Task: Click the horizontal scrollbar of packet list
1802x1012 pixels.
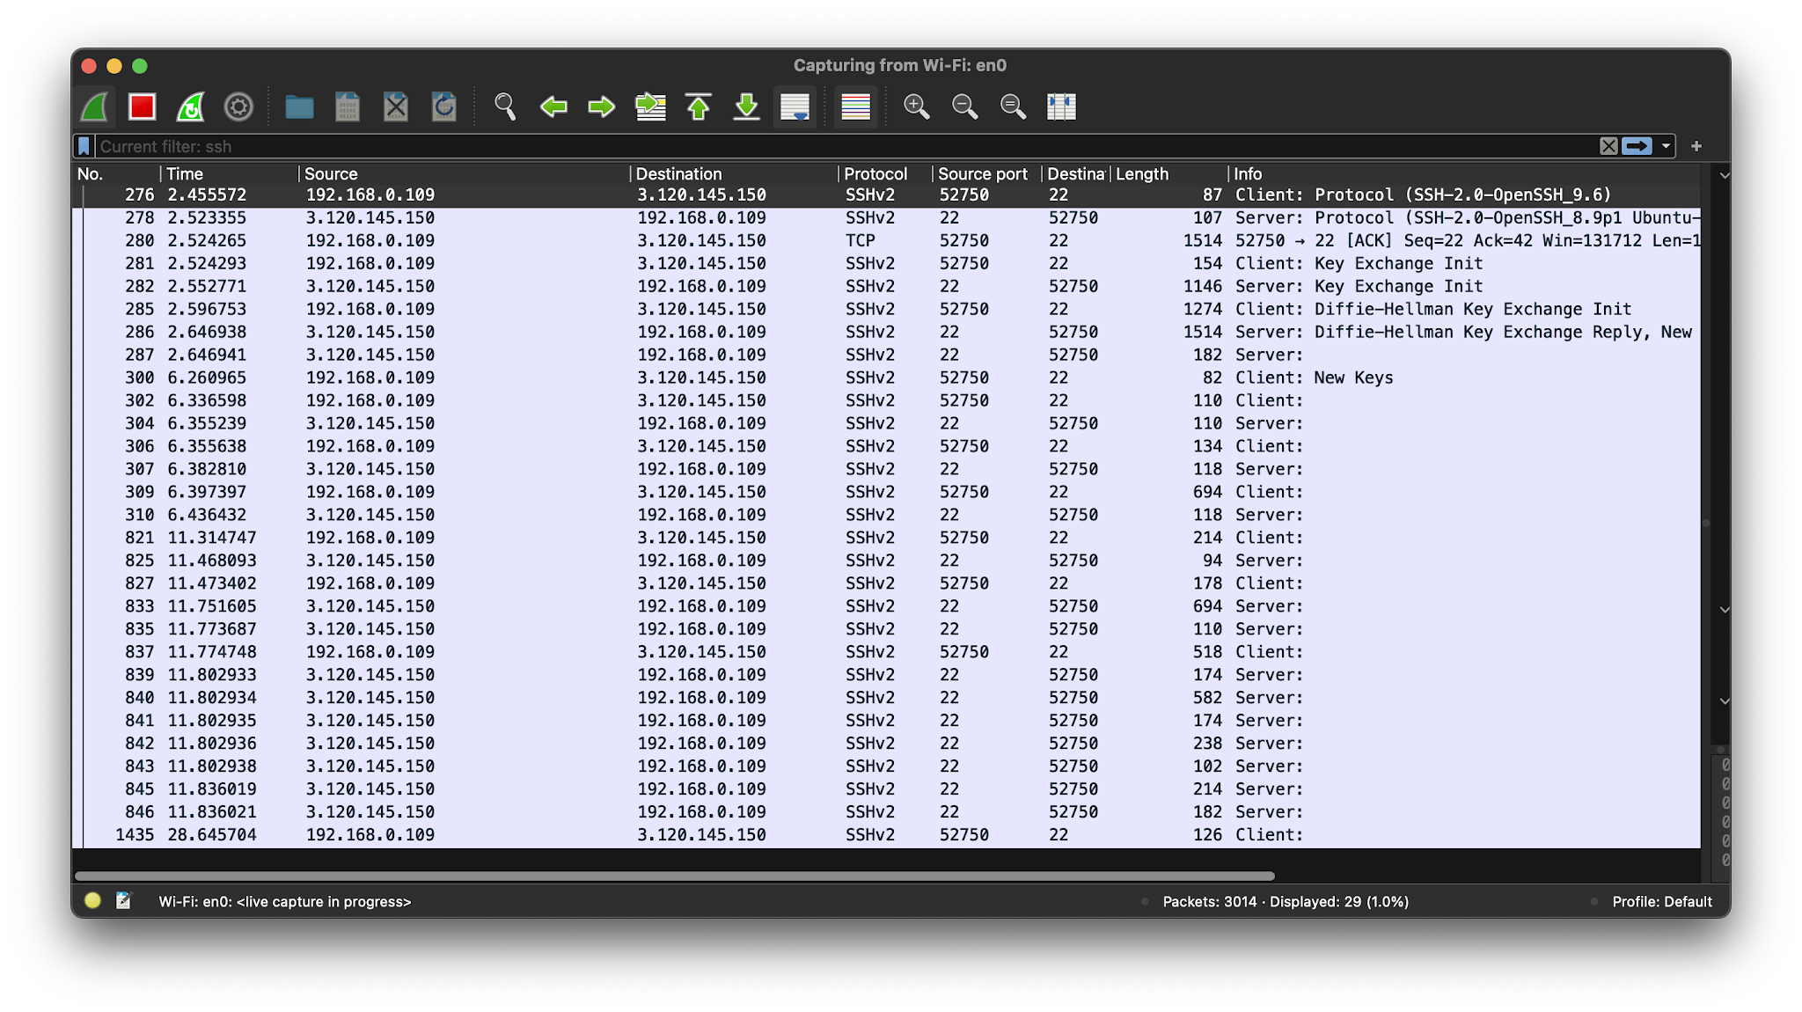Action: [675, 876]
